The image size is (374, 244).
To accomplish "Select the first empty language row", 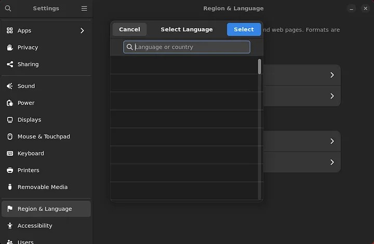I will 184,65.
